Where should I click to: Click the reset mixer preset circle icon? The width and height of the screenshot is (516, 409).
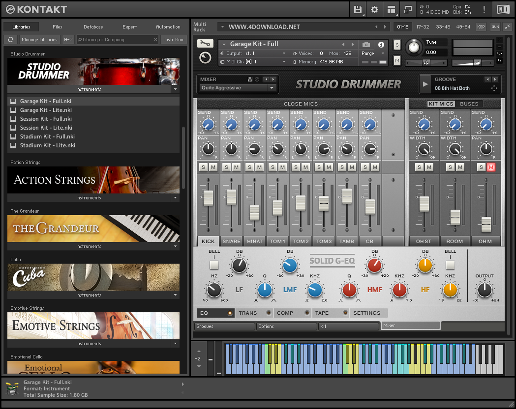pyautogui.click(x=257, y=79)
